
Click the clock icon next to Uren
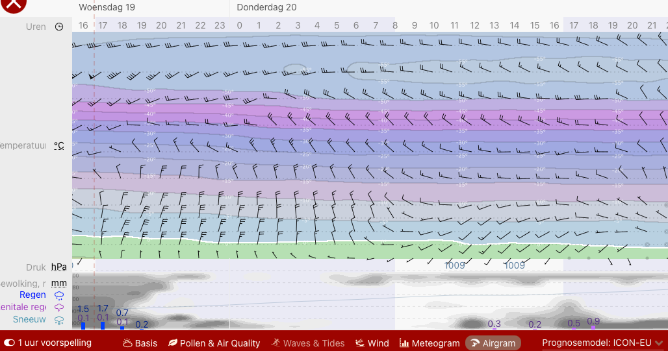tap(59, 27)
